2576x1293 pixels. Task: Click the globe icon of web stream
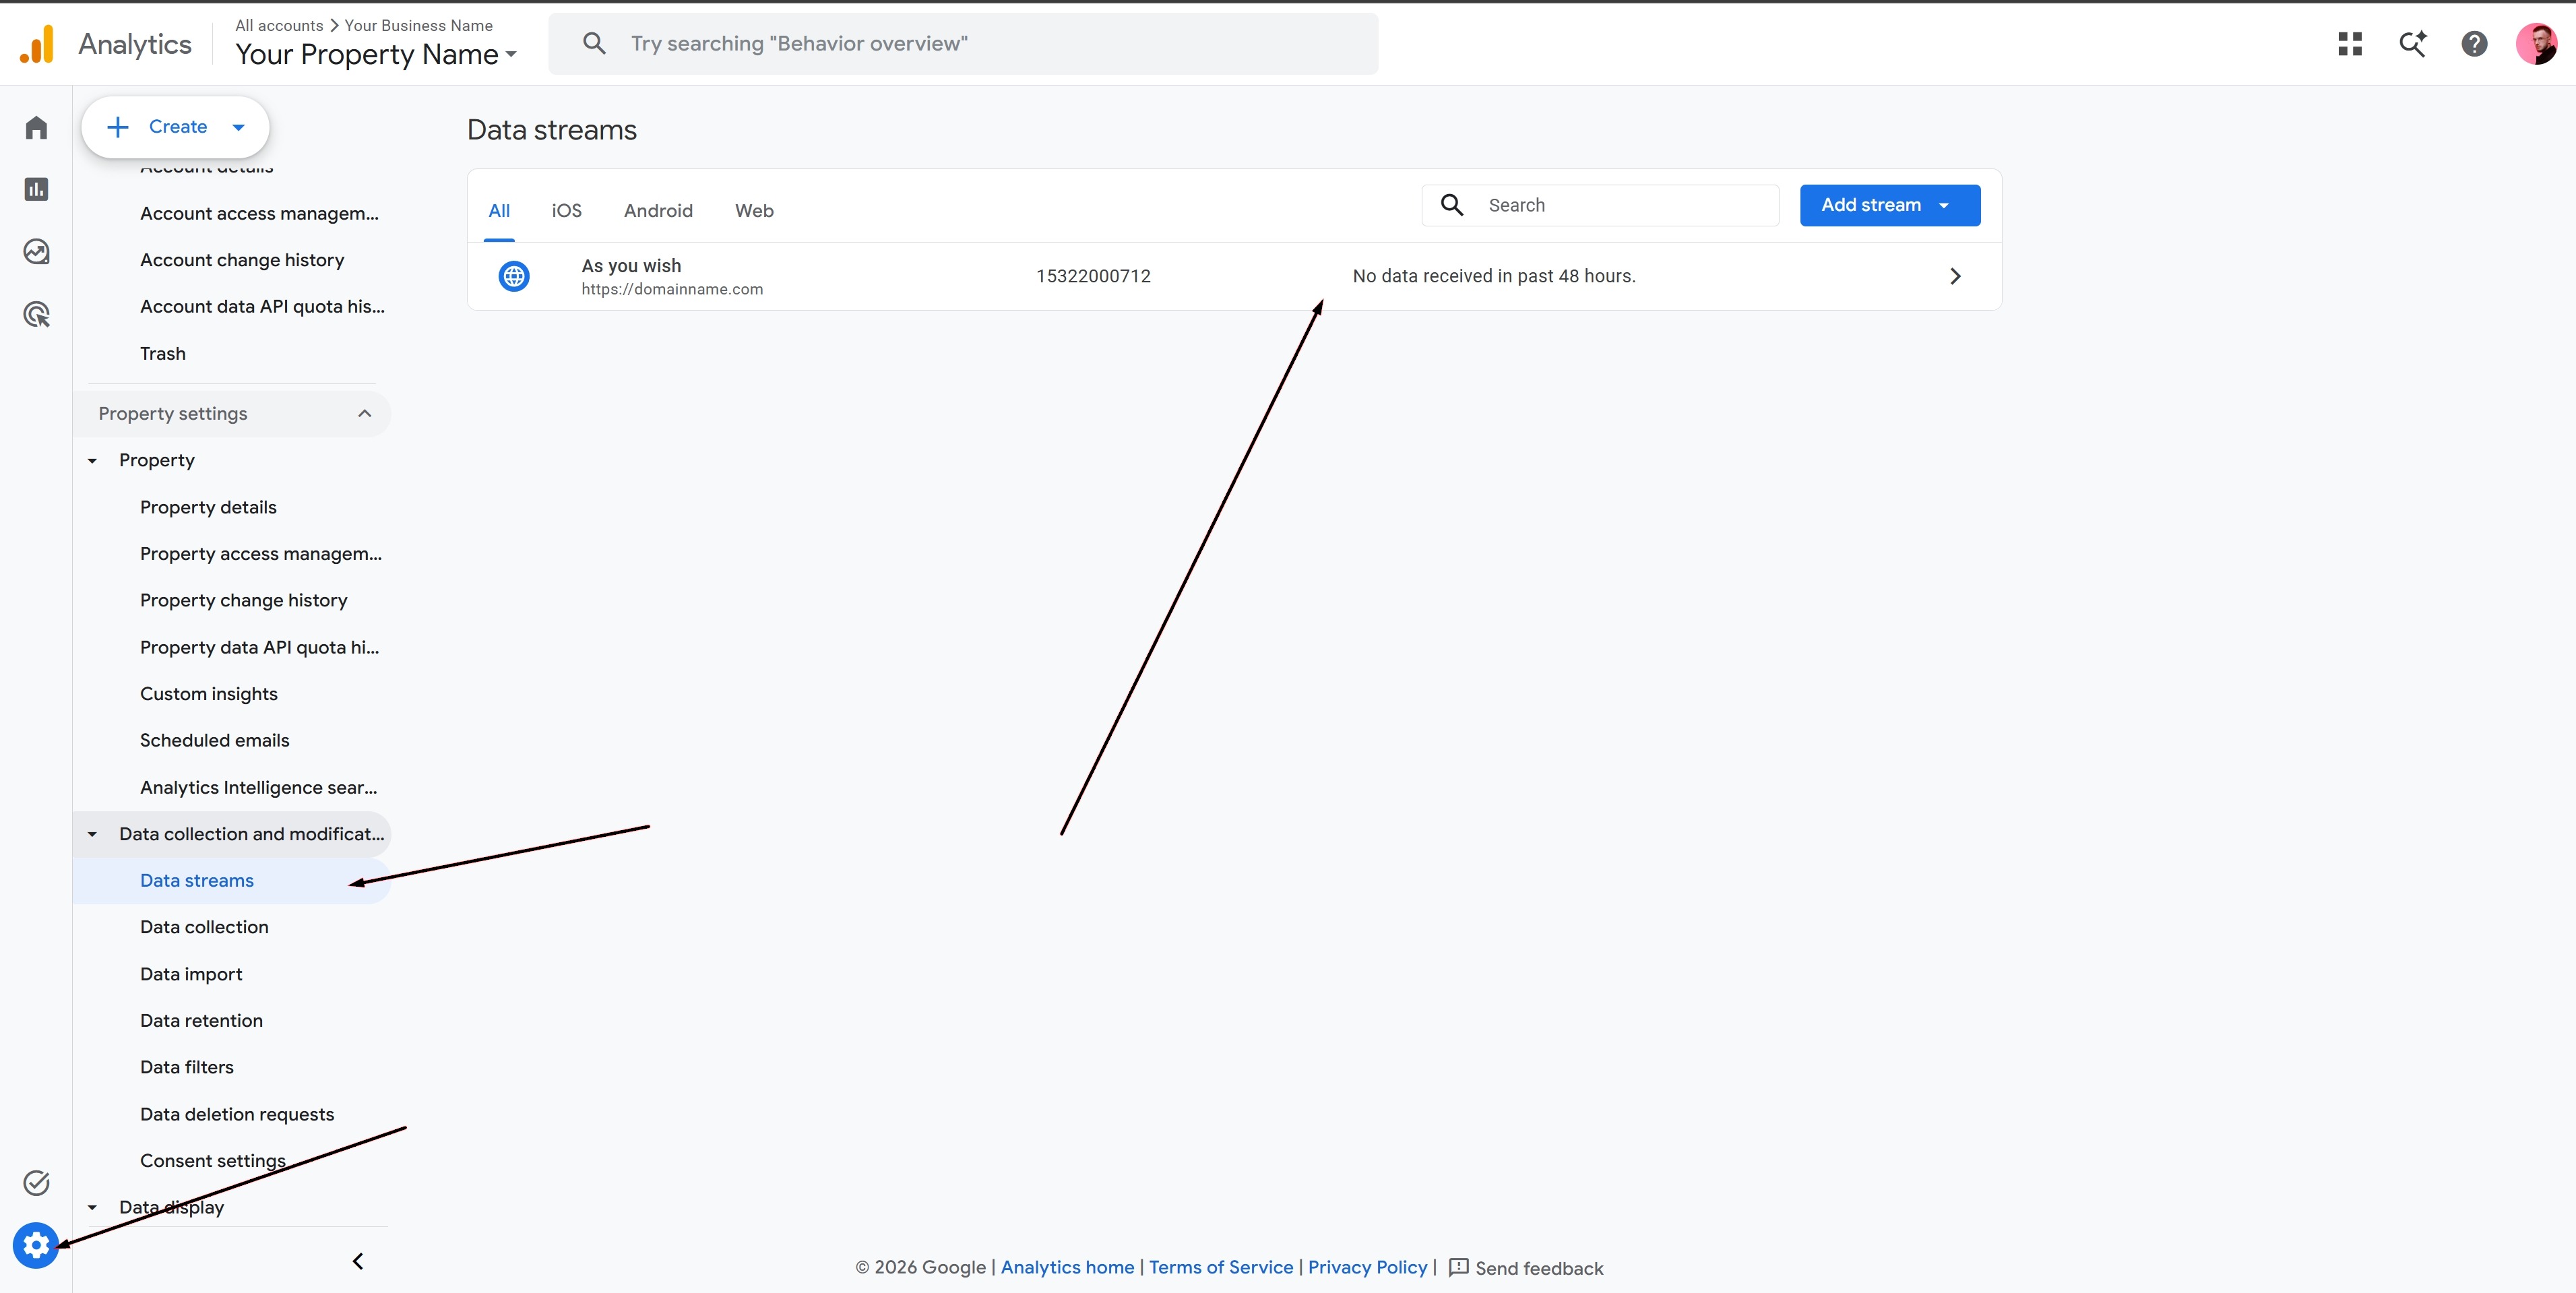click(x=514, y=276)
